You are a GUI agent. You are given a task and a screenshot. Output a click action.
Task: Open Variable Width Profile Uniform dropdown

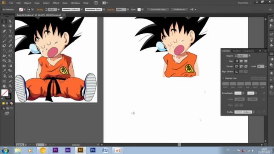click(82, 9)
